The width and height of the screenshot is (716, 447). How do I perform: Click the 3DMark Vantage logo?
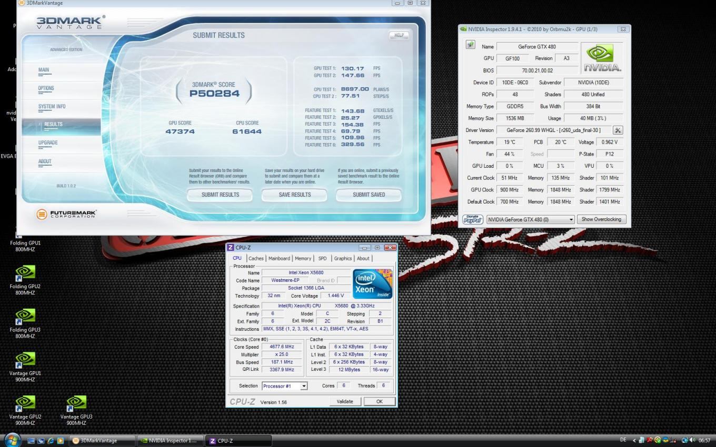point(71,22)
